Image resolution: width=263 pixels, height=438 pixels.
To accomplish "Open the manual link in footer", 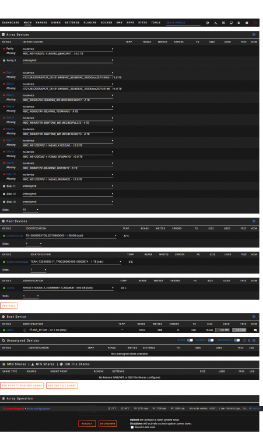I will point(256,408).
